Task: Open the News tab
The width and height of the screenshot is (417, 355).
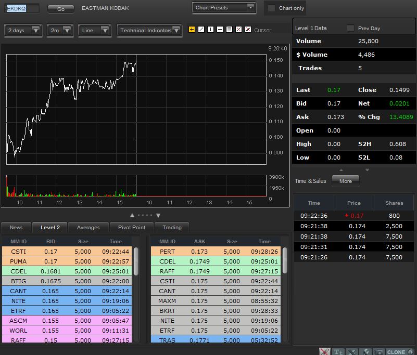Action: click(16, 227)
